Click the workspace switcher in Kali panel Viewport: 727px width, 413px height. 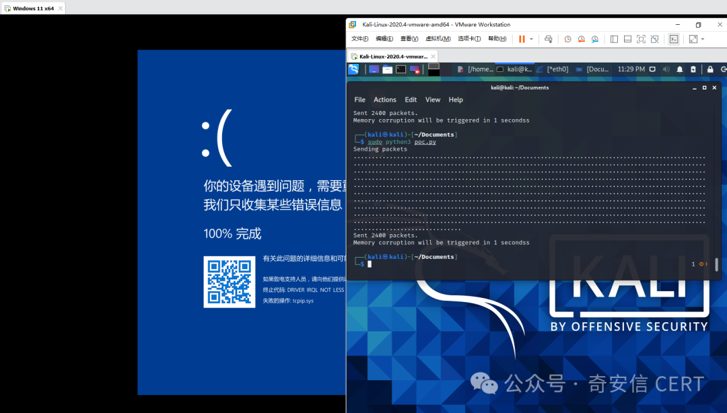click(x=434, y=69)
